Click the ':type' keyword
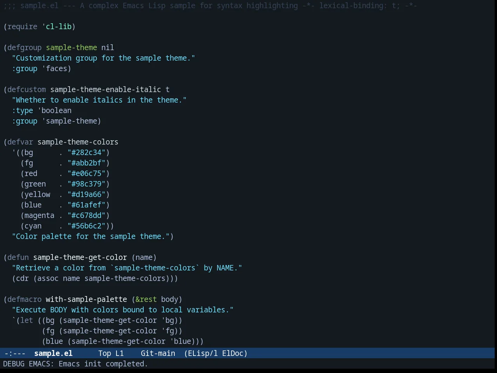The image size is (497, 373). [23, 110]
